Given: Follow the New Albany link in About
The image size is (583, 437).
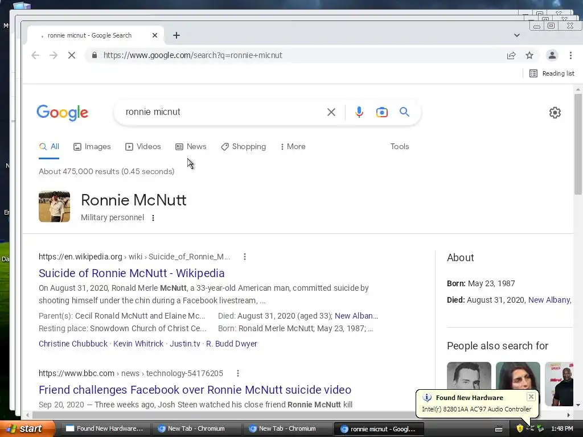Looking at the screenshot, I should tap(549, 300).
